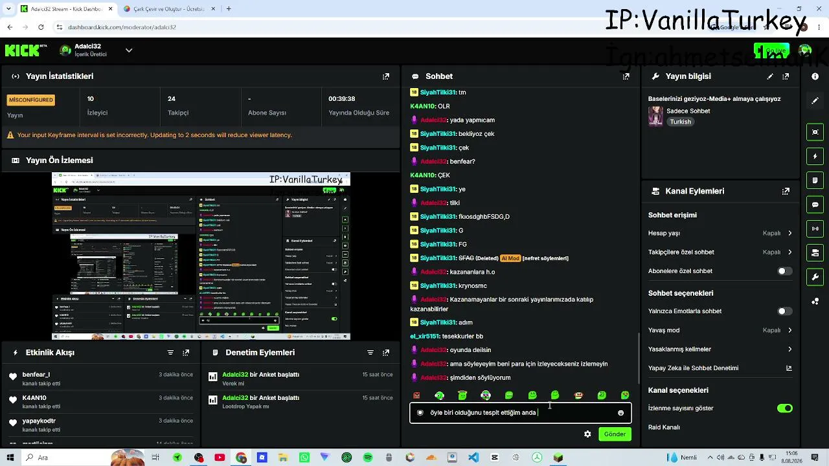
Task: Select the brown-haired emote in the emote row
Action: pos(578,395)
